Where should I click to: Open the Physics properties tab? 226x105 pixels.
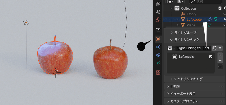(x=158, y=47)
